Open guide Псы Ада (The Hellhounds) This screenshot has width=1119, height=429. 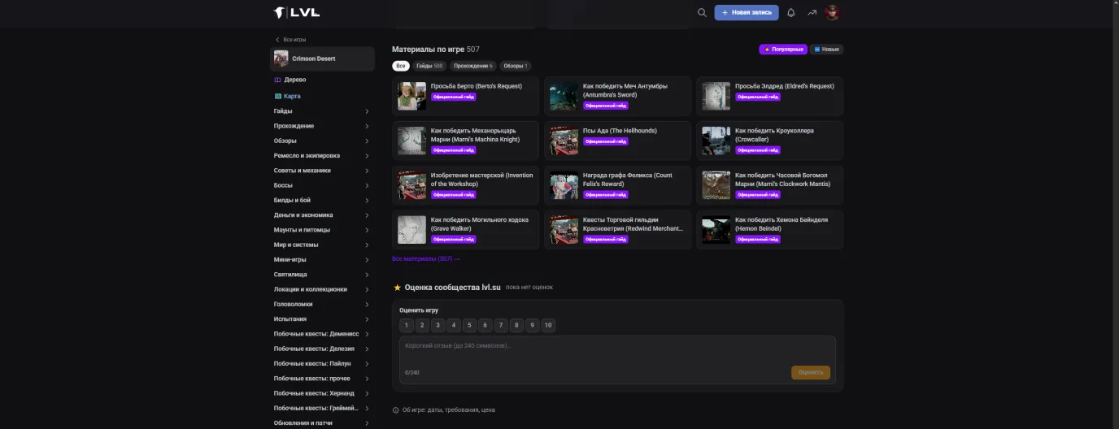(617, 141)
